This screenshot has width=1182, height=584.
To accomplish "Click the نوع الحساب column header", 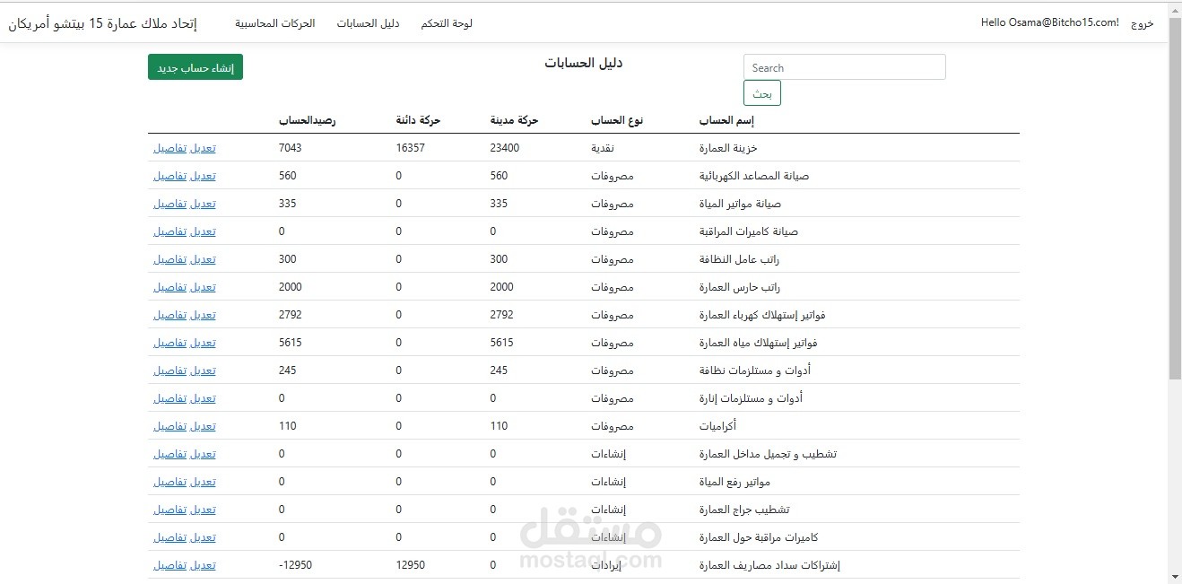I will click(x=617, y=120).
